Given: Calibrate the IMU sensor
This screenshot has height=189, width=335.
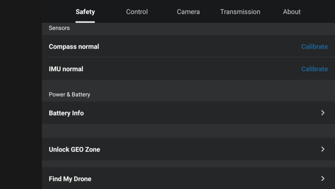Looking at the screenshot, I should 314,69.
